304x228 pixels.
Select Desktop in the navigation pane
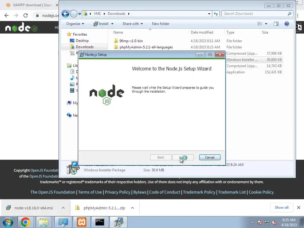click(82, 40)
